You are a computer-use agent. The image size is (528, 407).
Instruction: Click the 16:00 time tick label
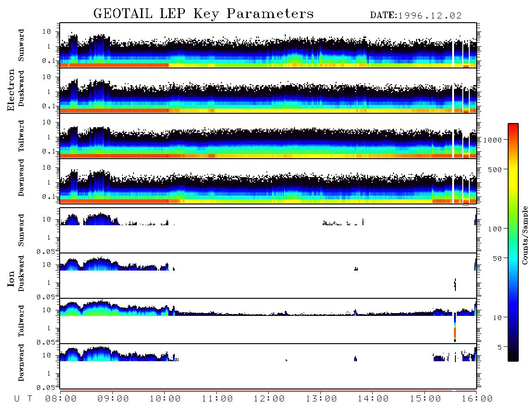(477, 399)
